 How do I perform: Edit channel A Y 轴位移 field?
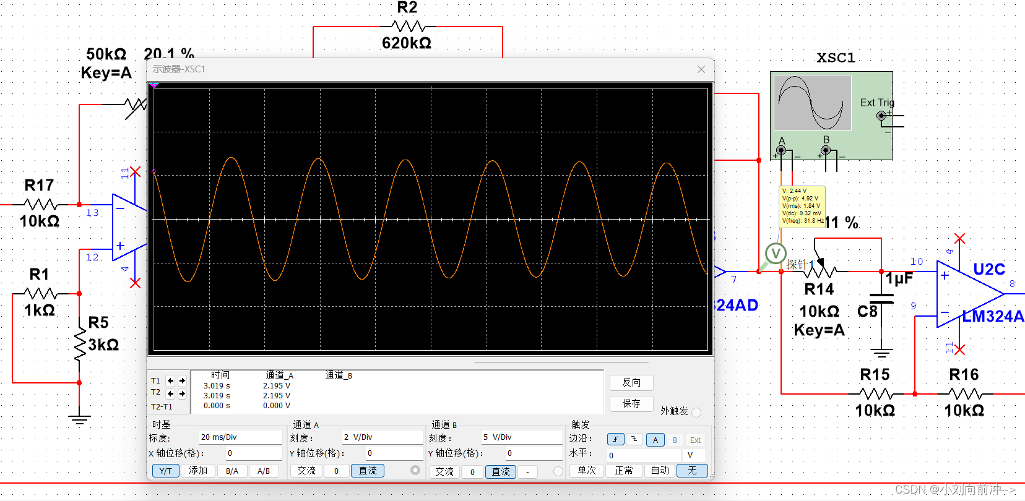click(394, 453)
